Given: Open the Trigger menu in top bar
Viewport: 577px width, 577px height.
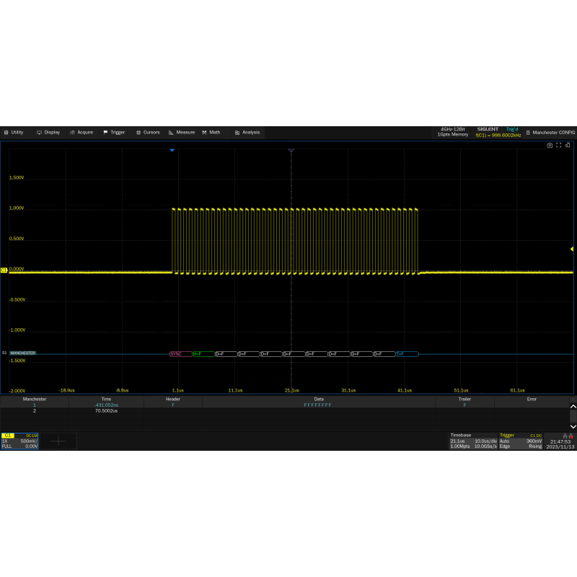Looking at the screenshot, I should pos(114,132).
